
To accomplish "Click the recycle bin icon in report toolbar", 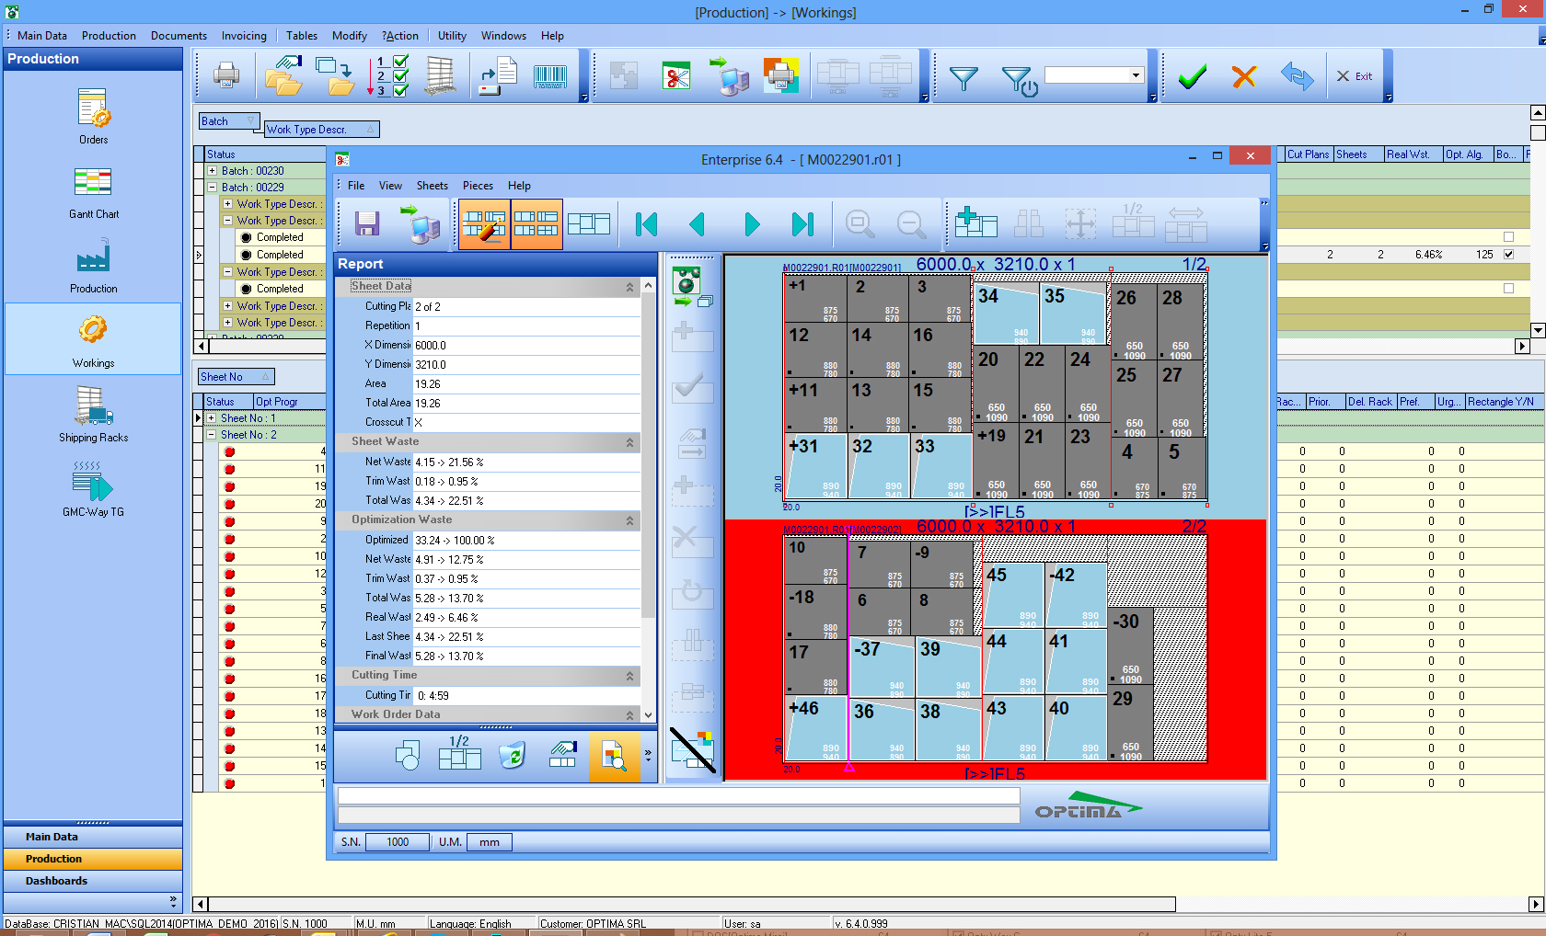I will tap(512, 756).
